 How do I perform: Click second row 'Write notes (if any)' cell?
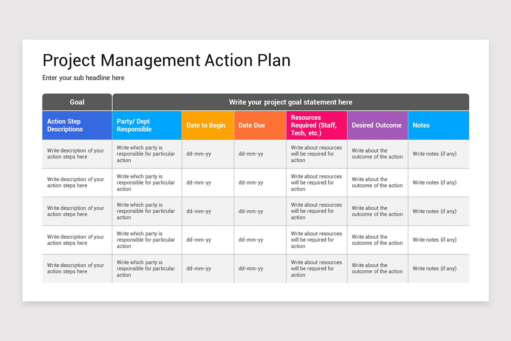(439, 182)
